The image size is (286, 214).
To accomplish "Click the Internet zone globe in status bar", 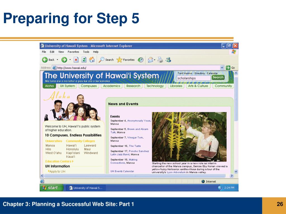I will pos(203,181).
